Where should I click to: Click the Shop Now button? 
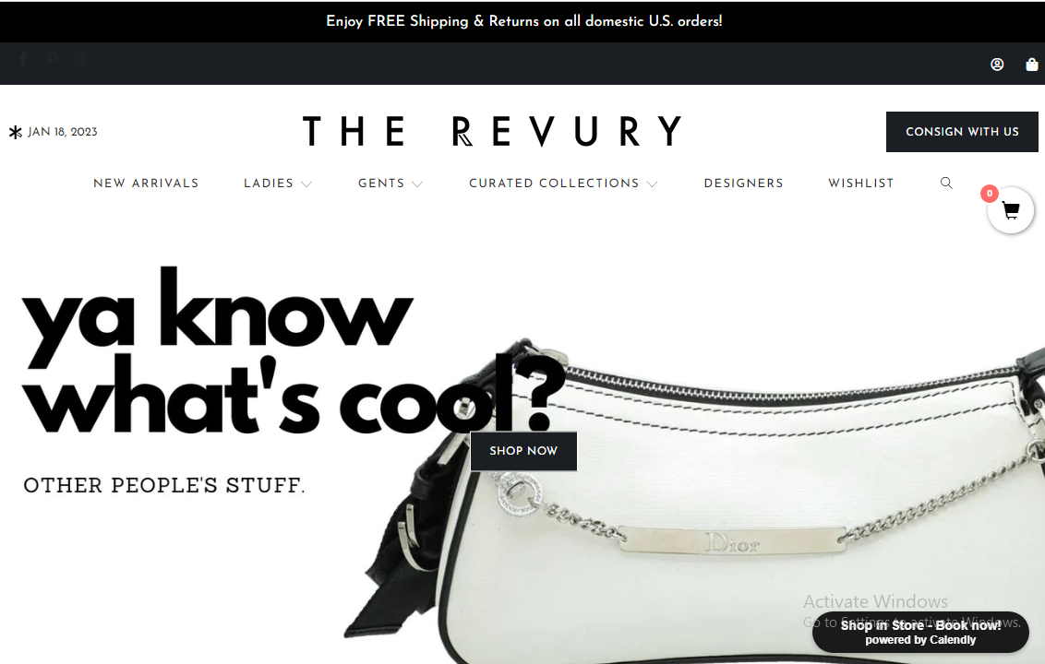click(523, 451)
